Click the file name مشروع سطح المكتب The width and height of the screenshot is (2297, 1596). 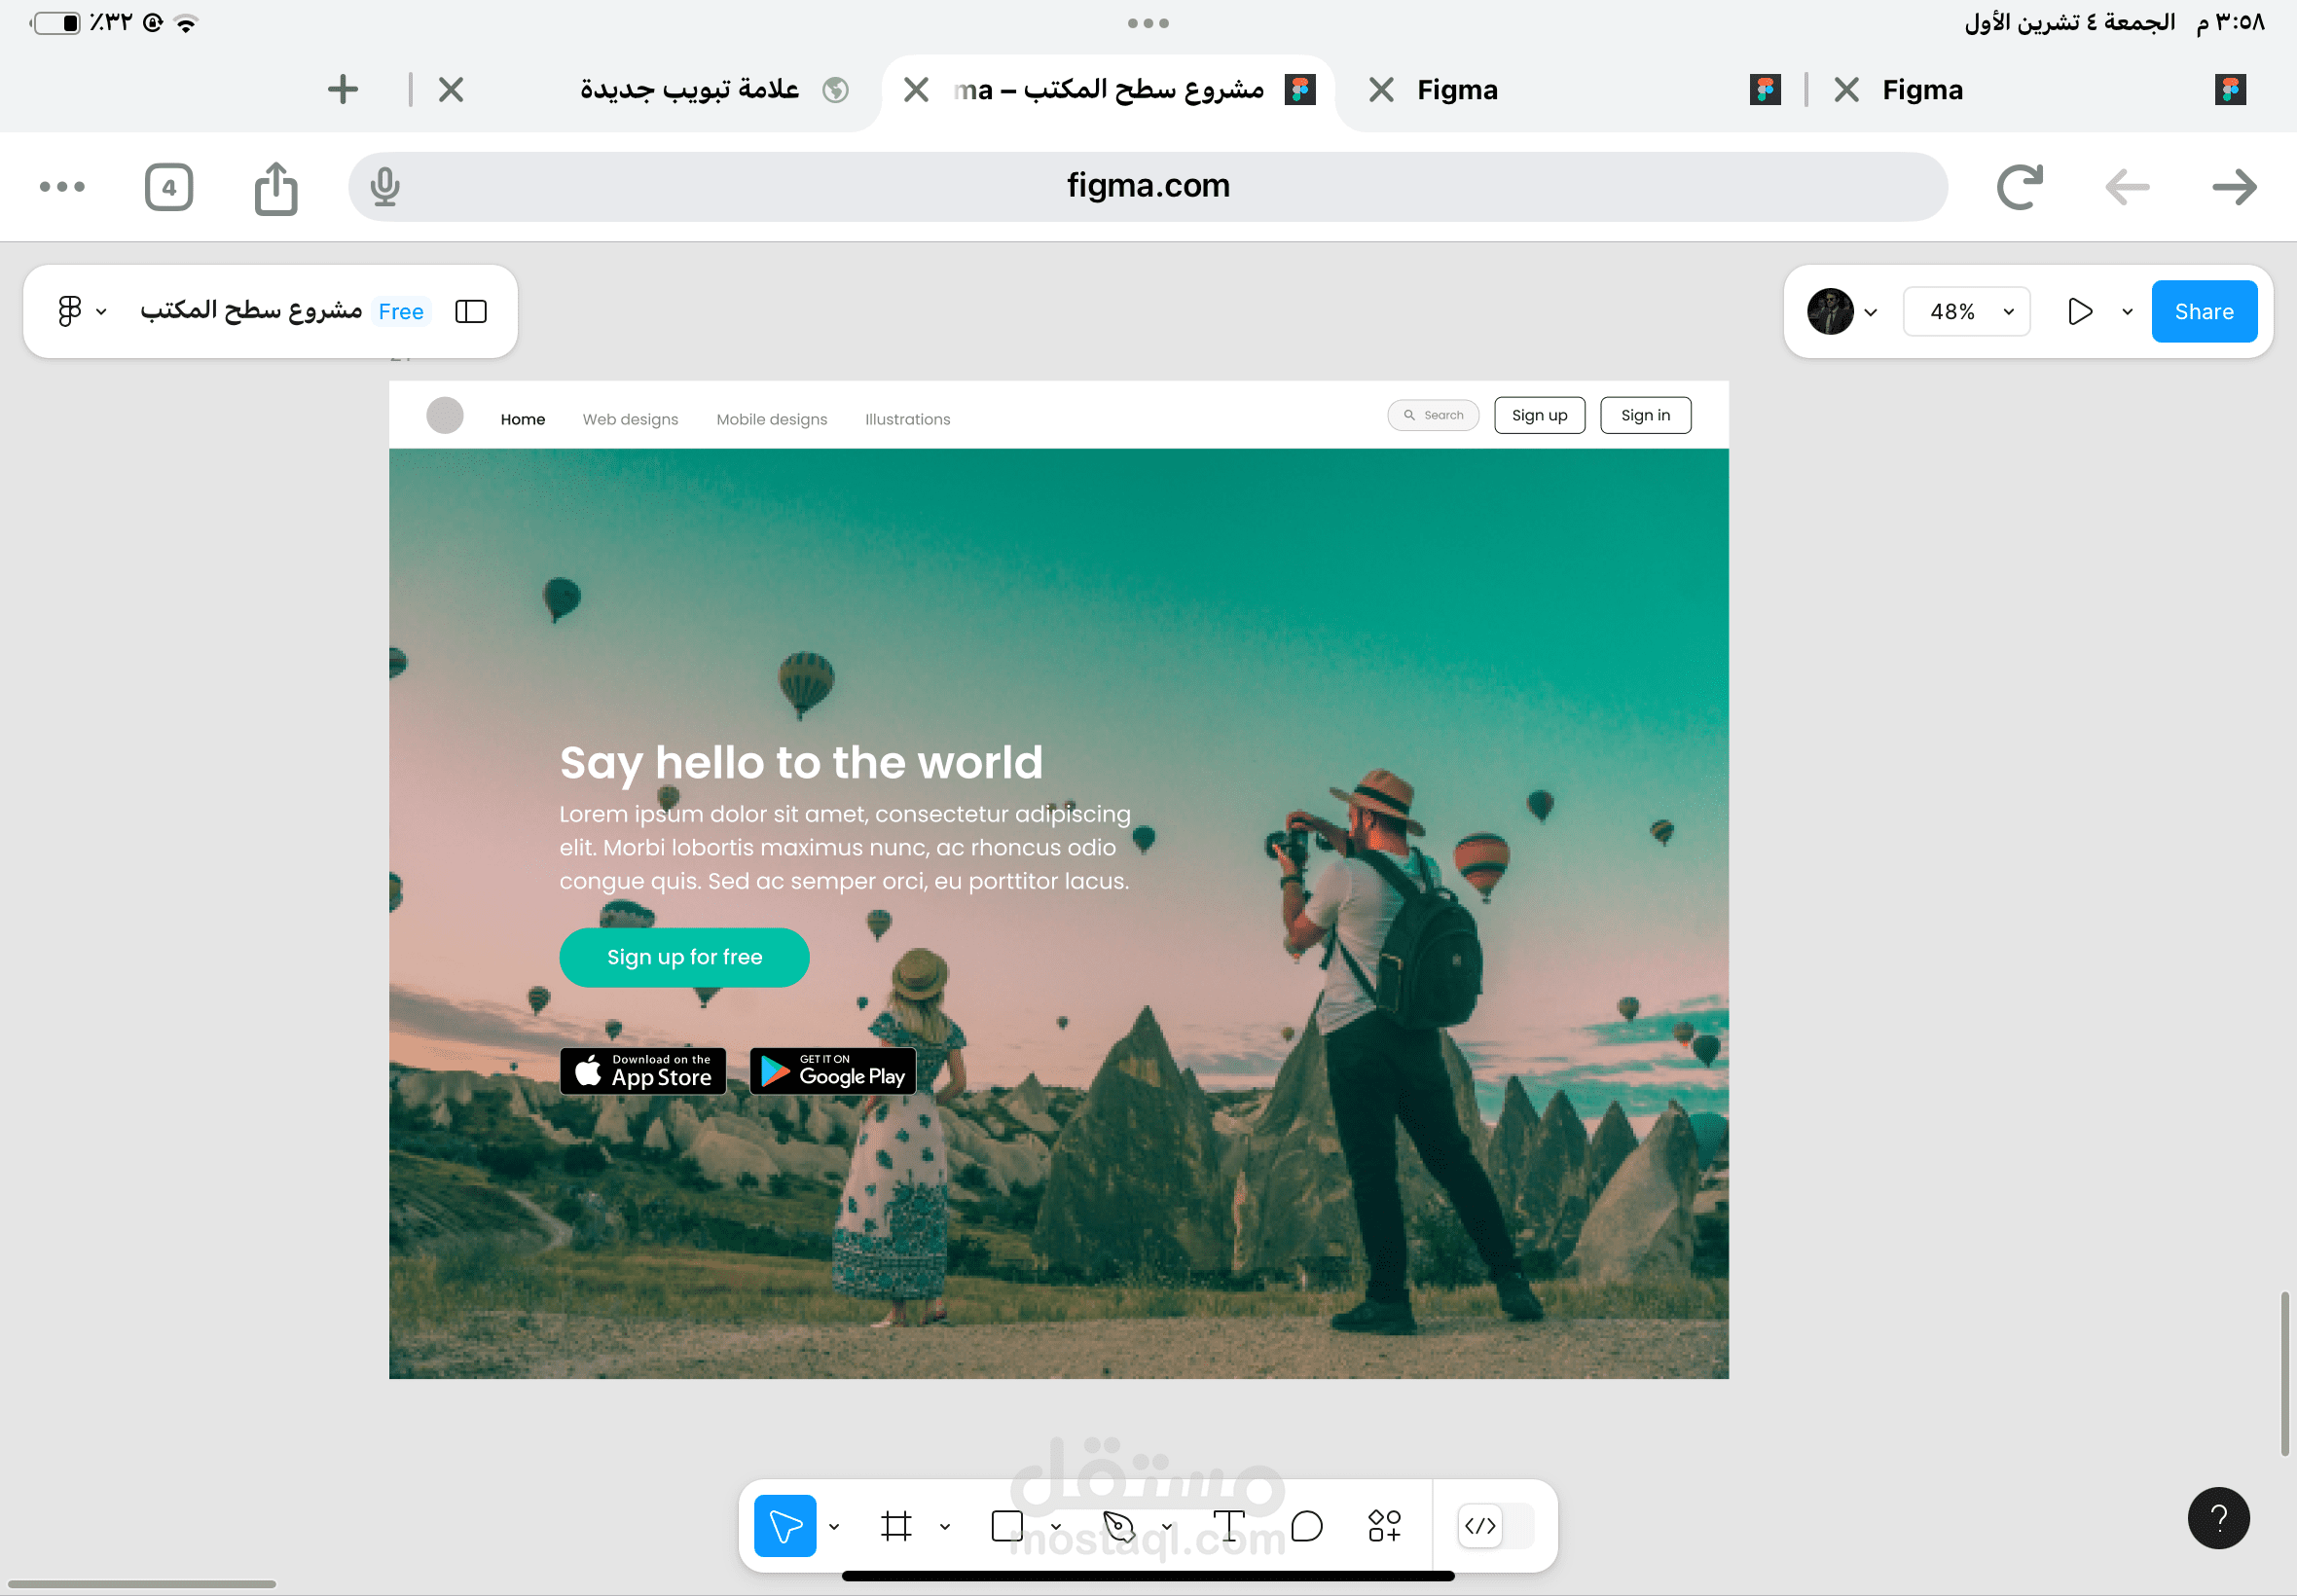tap(251, 310)
